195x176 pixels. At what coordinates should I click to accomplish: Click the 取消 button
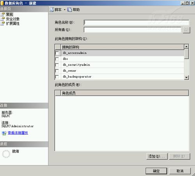tap(180, 171)
